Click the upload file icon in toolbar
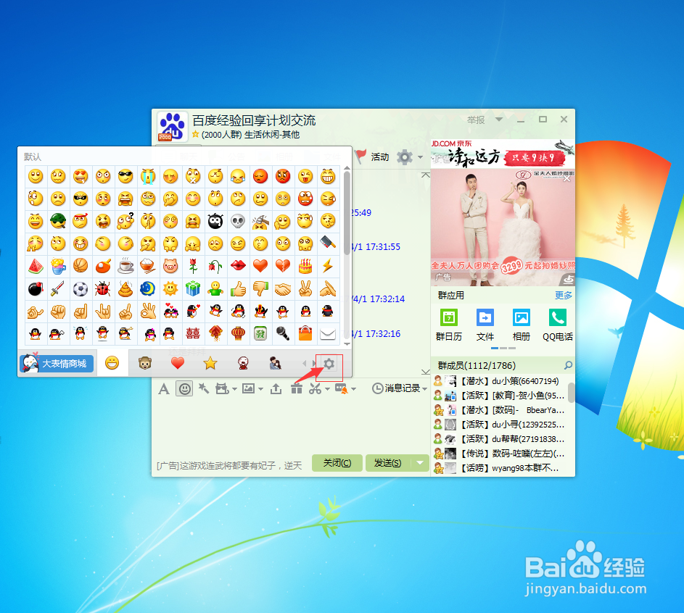Screen dimensions: 684x613 tap(276, 388)
